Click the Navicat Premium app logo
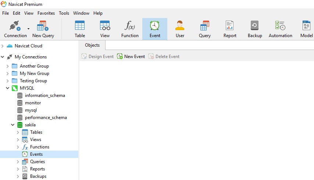Viewport: 314px width, 180px height. click(x=4, y=4)
